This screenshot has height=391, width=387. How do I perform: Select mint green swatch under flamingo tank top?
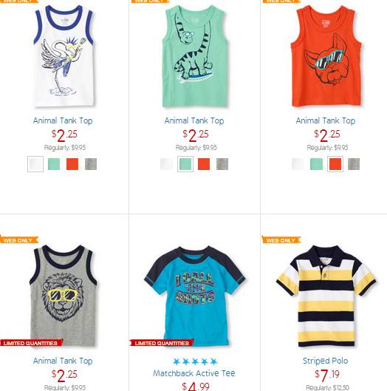tap(54, 164)
